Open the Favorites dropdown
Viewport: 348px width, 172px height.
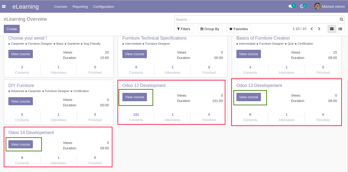coord(239,29)
